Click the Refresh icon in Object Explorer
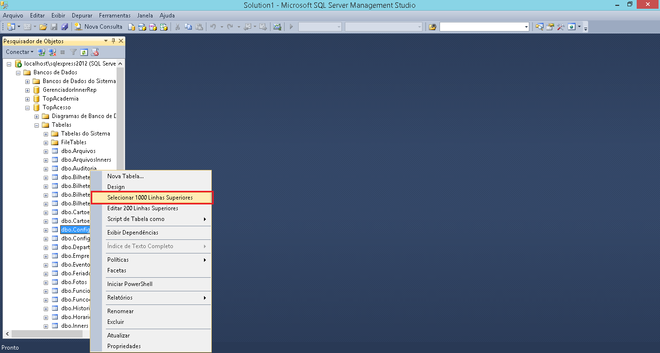 pyautogui.click(x=84, y=52)
